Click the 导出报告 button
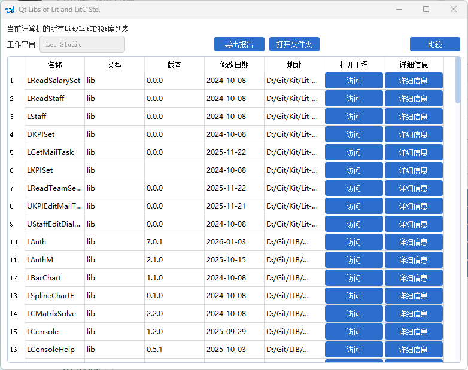 point(239,44)
